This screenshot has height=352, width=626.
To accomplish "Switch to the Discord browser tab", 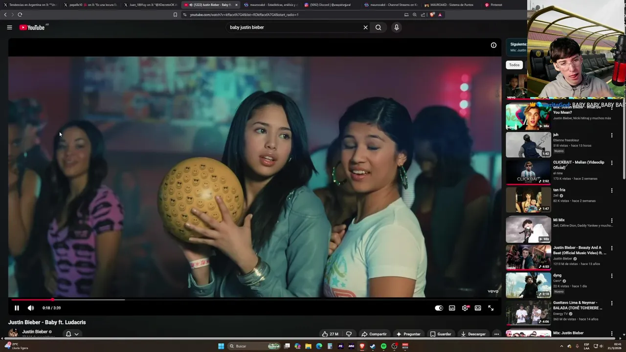I will pyautogui.click(x=330, y=5).
